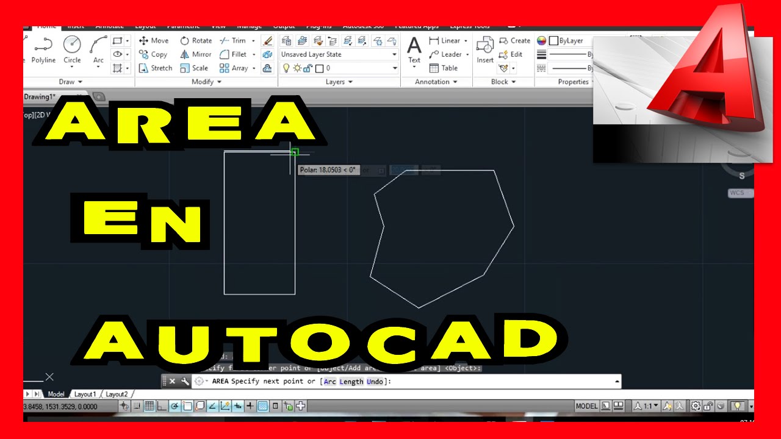Image resolution: width=781 pixels, height=439 pixels.
Task: Open the Layer Properties manager icon
Action: [286, 41]
